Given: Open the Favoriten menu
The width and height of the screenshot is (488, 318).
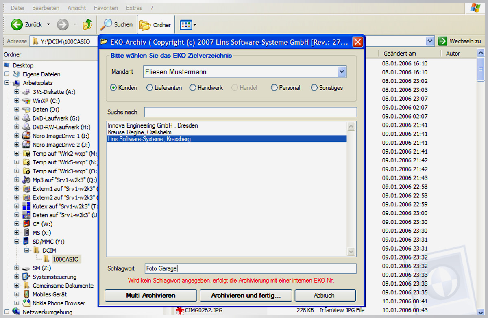Looking at the screenshot, I should point(106,8).
